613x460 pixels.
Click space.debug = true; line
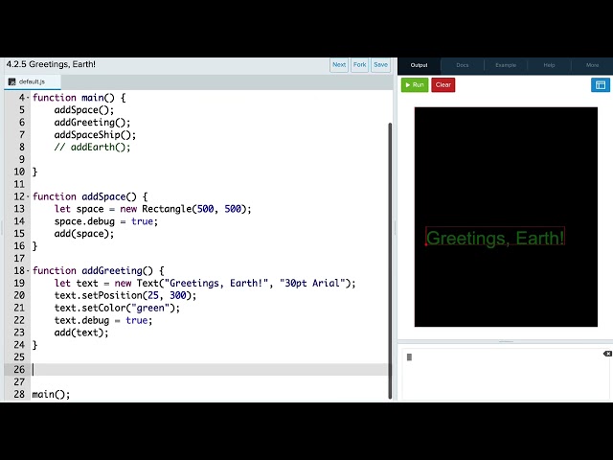[106, 221]
